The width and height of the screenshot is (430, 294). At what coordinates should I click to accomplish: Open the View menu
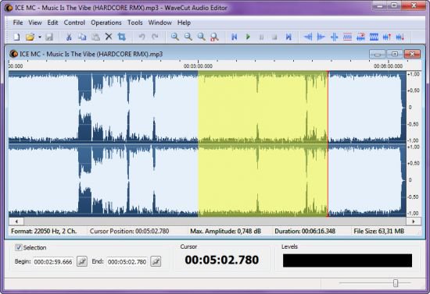pyautogui.click(x=35, y=23)
